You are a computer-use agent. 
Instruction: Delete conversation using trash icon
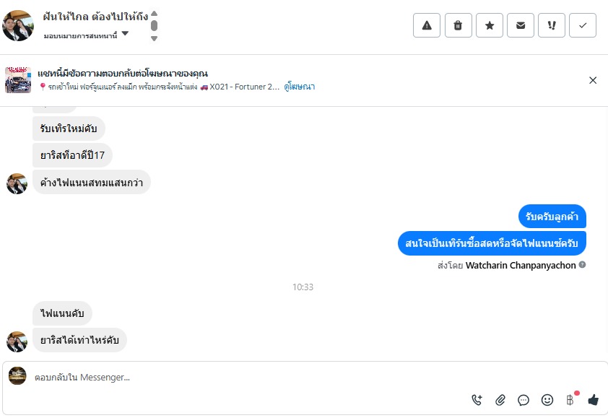tap(458, 25)
